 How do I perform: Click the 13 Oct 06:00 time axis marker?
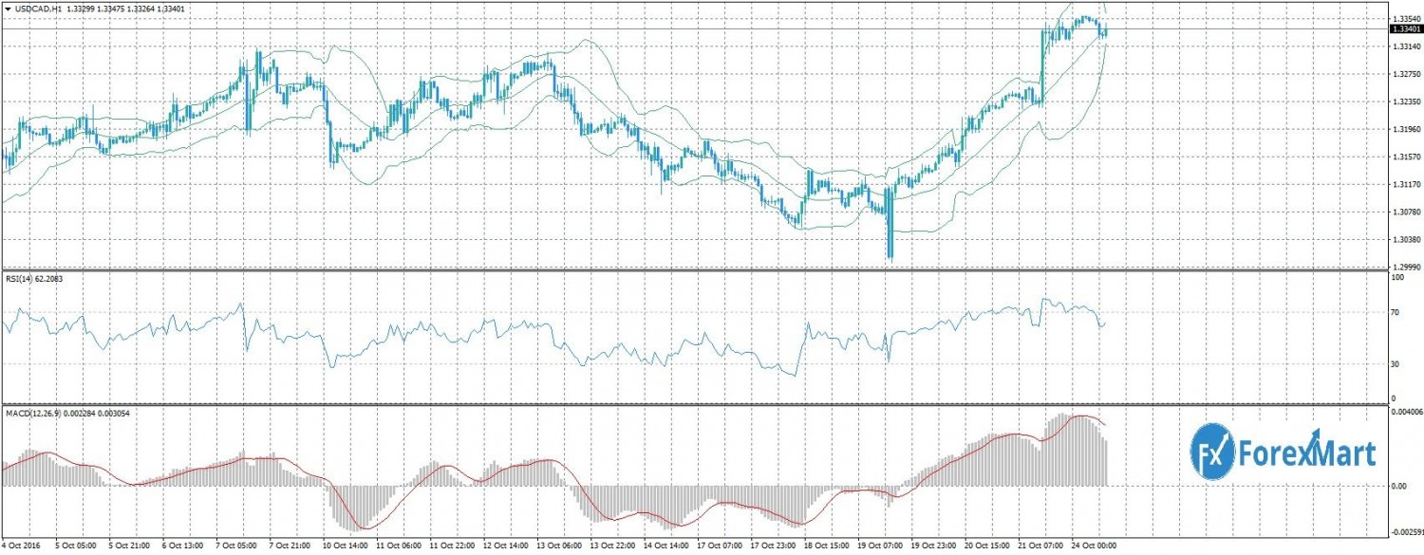pos(560,547)
